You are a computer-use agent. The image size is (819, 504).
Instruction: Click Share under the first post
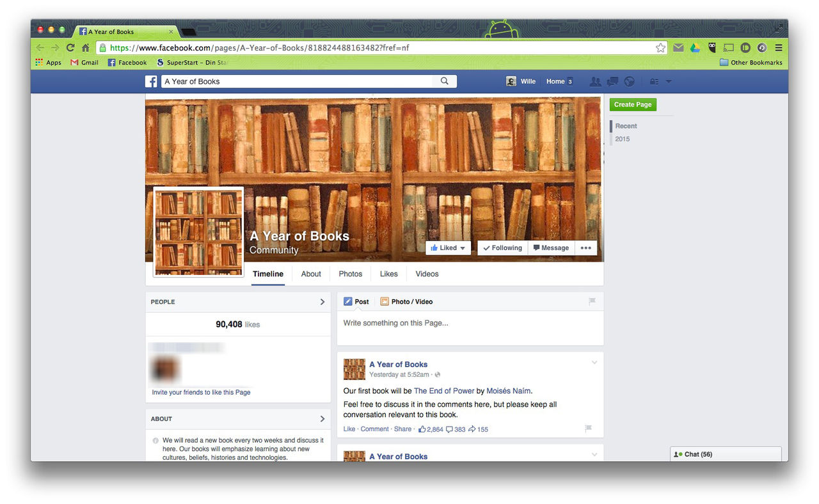tap(402, 429)
